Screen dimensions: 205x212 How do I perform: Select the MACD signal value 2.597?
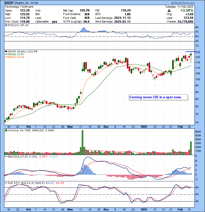tap(43, 157)
